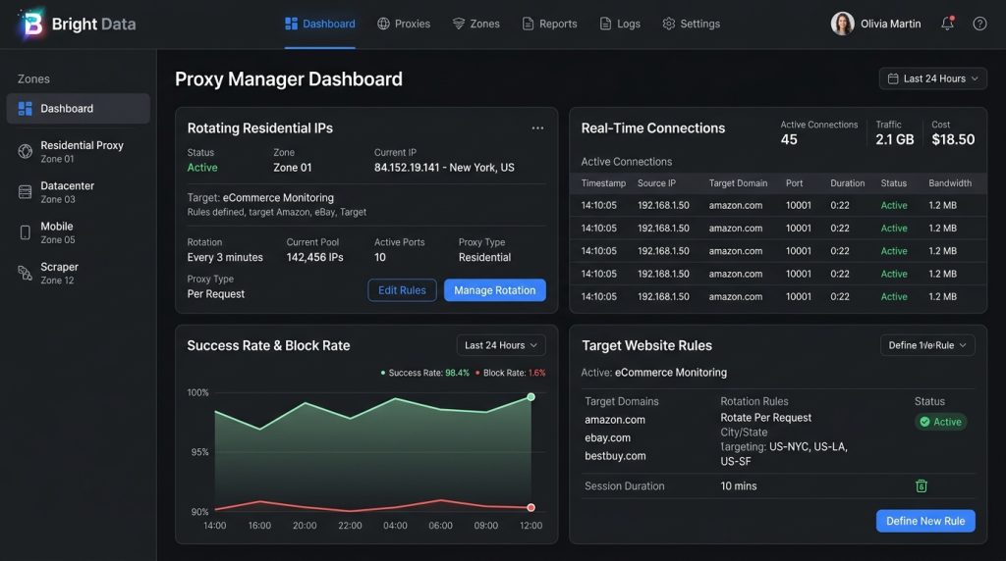Click the Bright Data logo
This screenshot has height=561, width=1006.
(77, 24)
